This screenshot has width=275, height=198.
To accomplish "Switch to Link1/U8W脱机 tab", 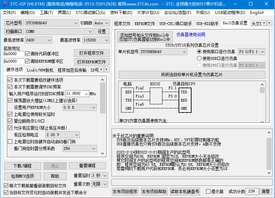I will point(40,70).
